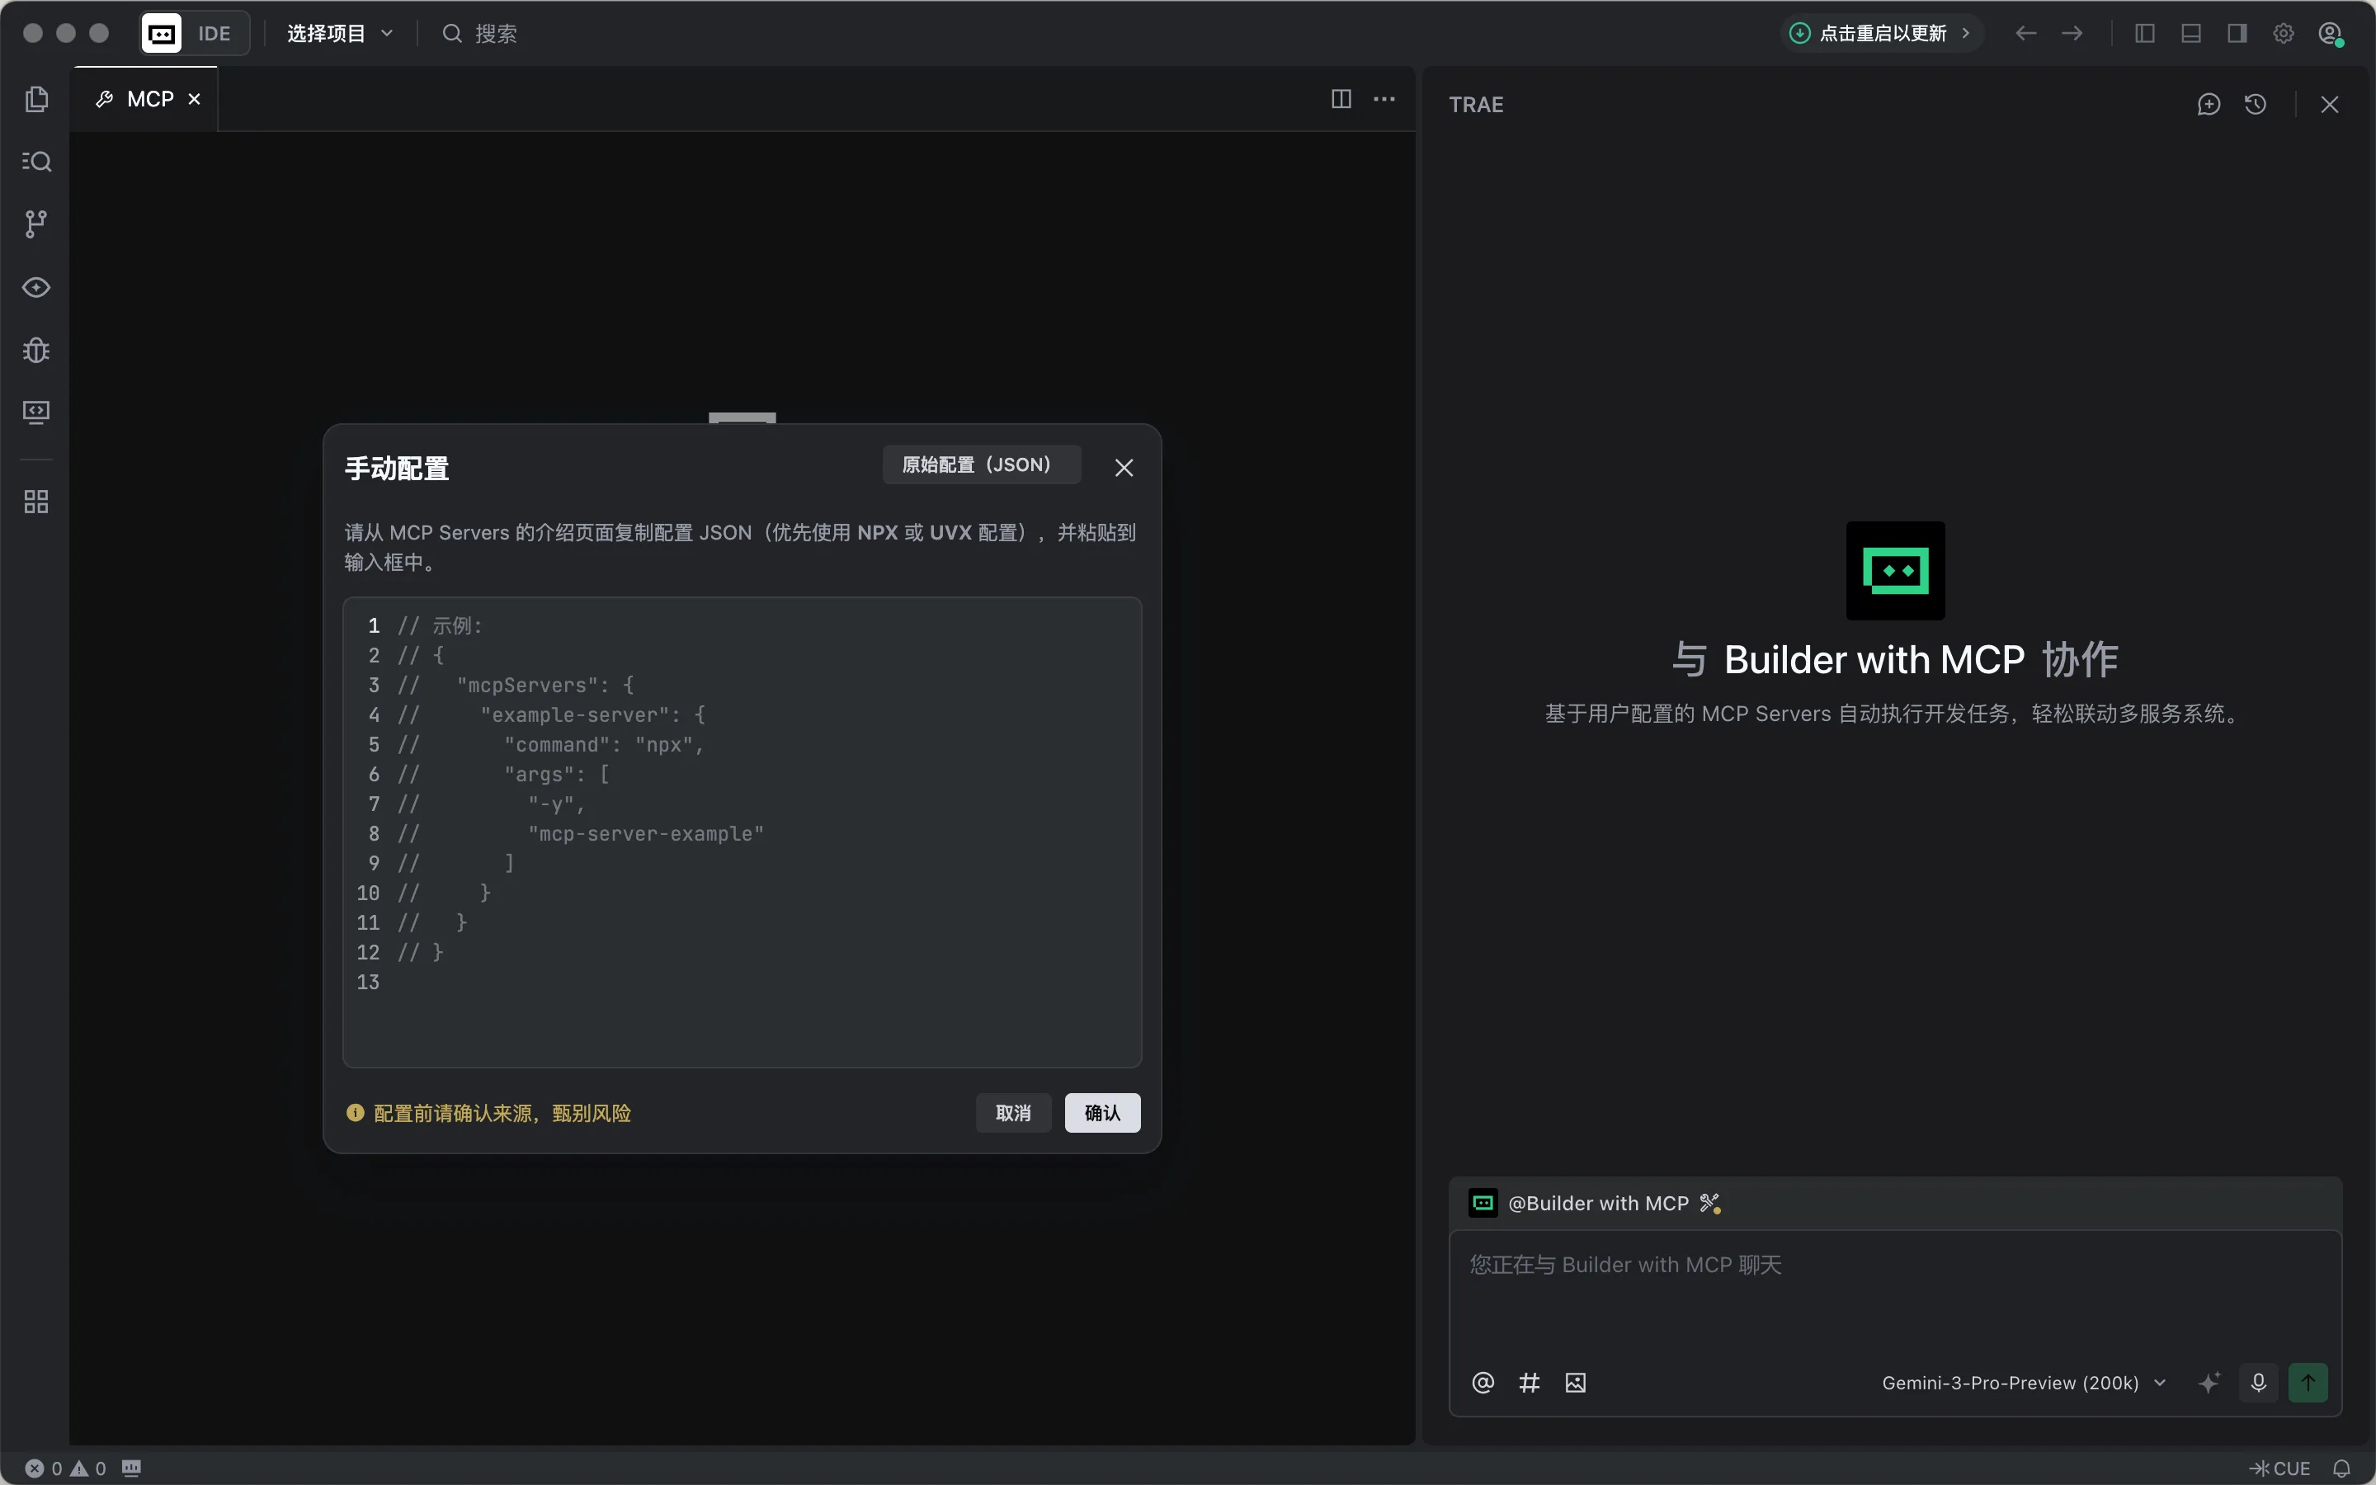2376x1485 pixels.
Task: Open the Extensions grid icon
Action: pos(36,502)
